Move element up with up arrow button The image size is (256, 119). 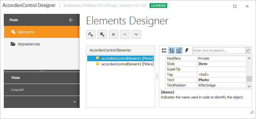pos(125,34)
